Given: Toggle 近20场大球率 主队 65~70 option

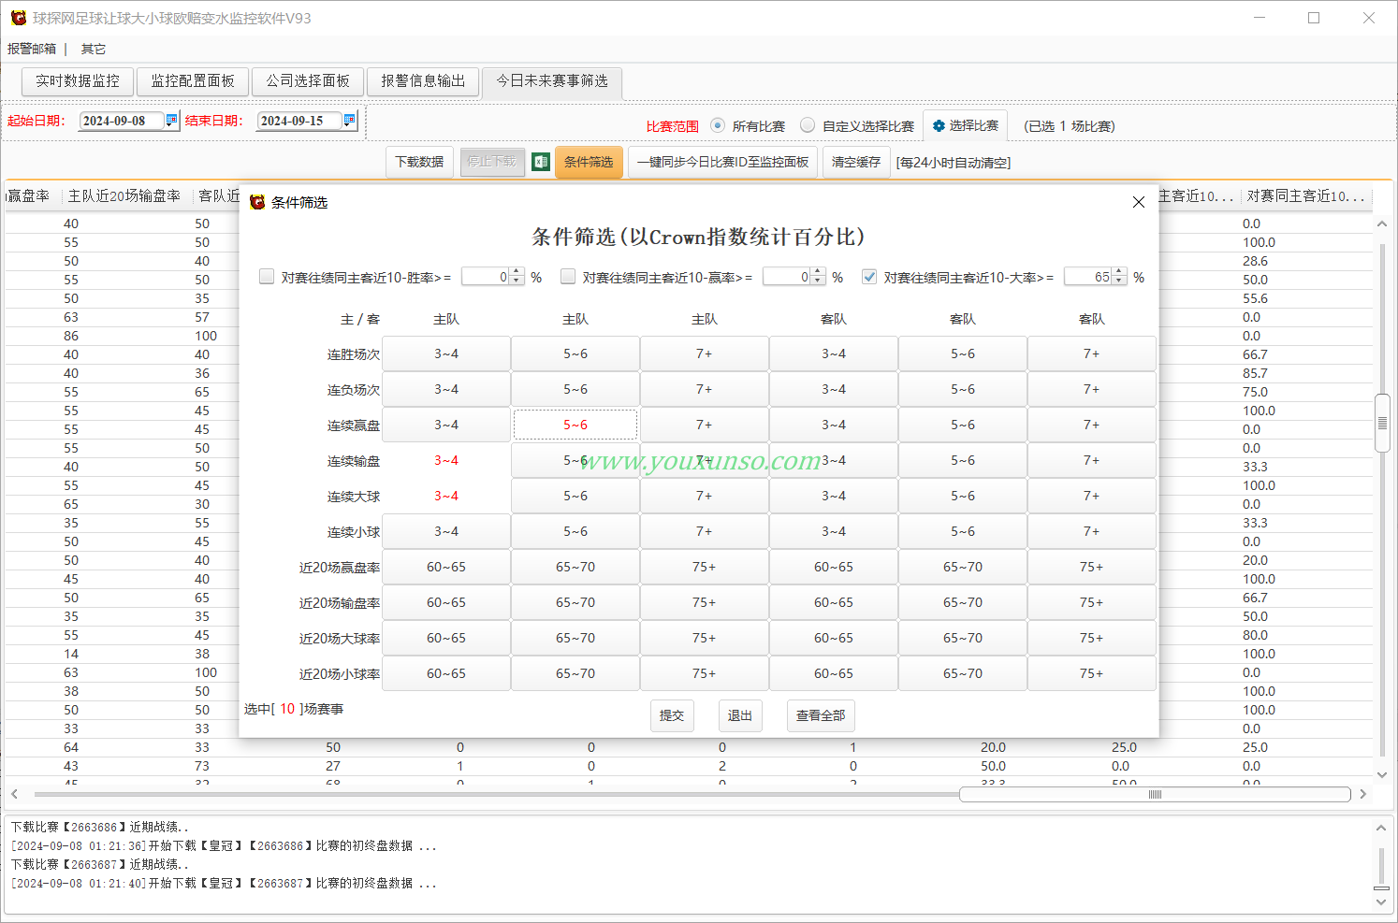Looking at the screenshot, I should [575, 639].
